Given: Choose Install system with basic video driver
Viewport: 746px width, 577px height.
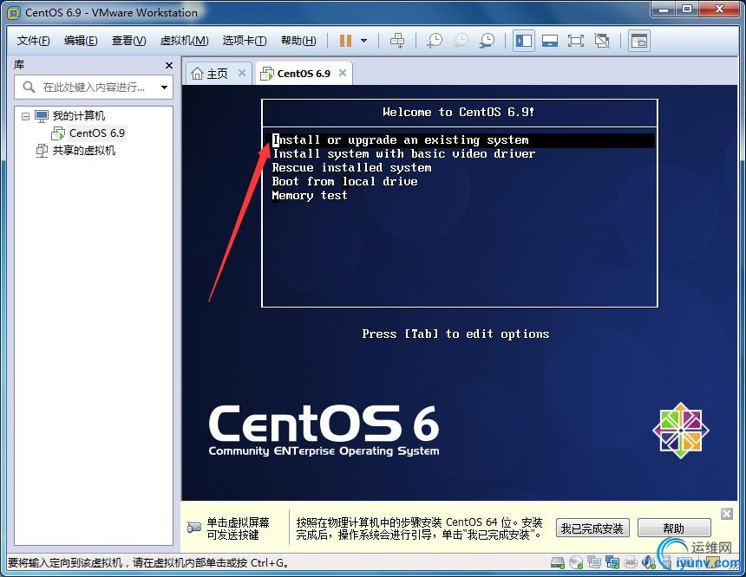Looking at the screenshot, I should [403, 154].
